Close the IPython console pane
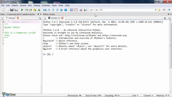 click(171, 14)
